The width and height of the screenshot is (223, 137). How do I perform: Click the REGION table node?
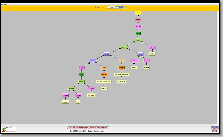coord(134,68)
